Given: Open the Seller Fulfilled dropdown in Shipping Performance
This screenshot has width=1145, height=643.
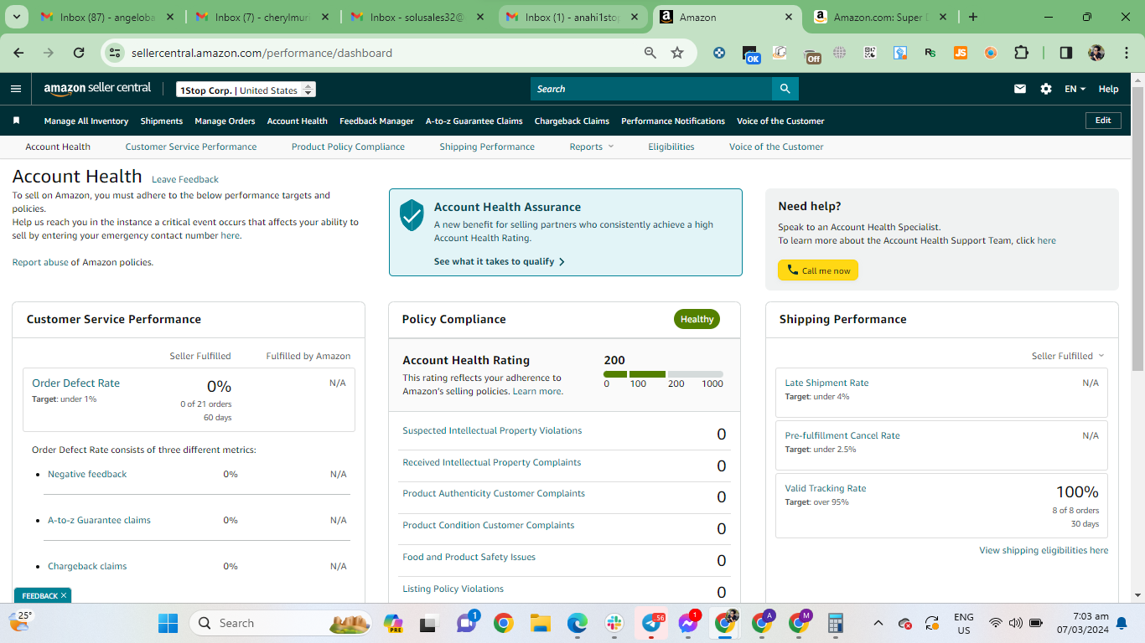Looking at the screenshot, I should click(x=1068, y=356).
